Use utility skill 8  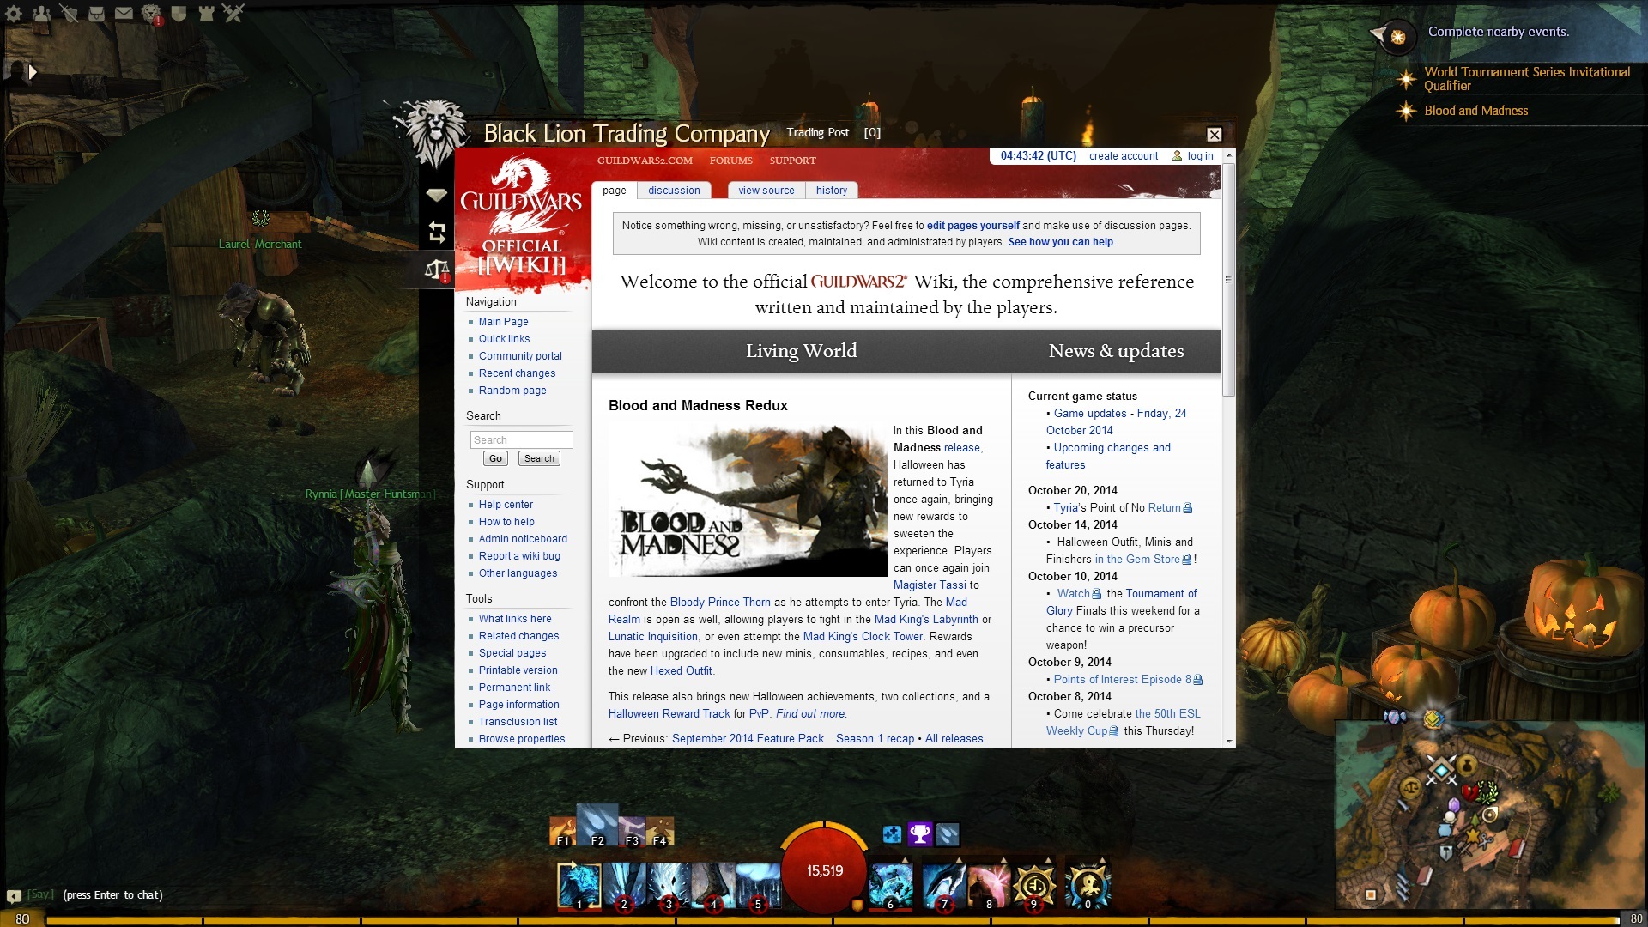point(989,886)
